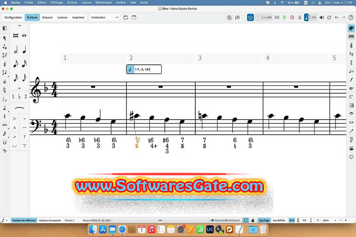The image size is (356, 237).
Task: Select the scissors cut tool
Action: click(4, 151)
